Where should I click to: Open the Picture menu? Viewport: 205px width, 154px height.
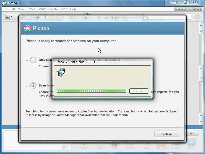(42, 9)
